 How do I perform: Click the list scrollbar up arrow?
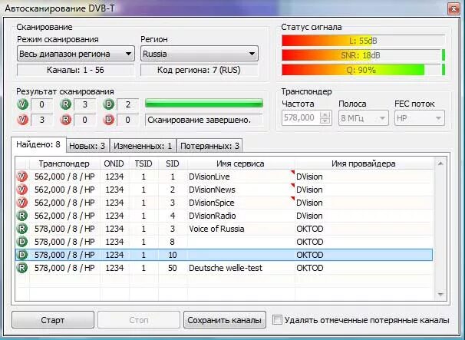(440, 163)
